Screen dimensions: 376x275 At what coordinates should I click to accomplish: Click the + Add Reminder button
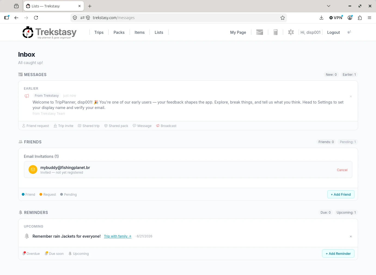click(338, 254)
